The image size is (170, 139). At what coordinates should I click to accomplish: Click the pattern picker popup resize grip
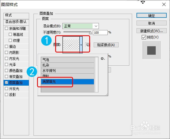tap(107, 94)
